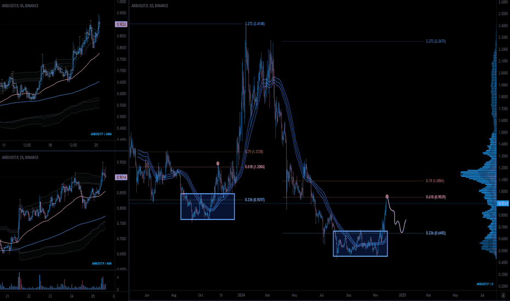Click the 22 date label on 1h time axis

click(x=28, y=296)
